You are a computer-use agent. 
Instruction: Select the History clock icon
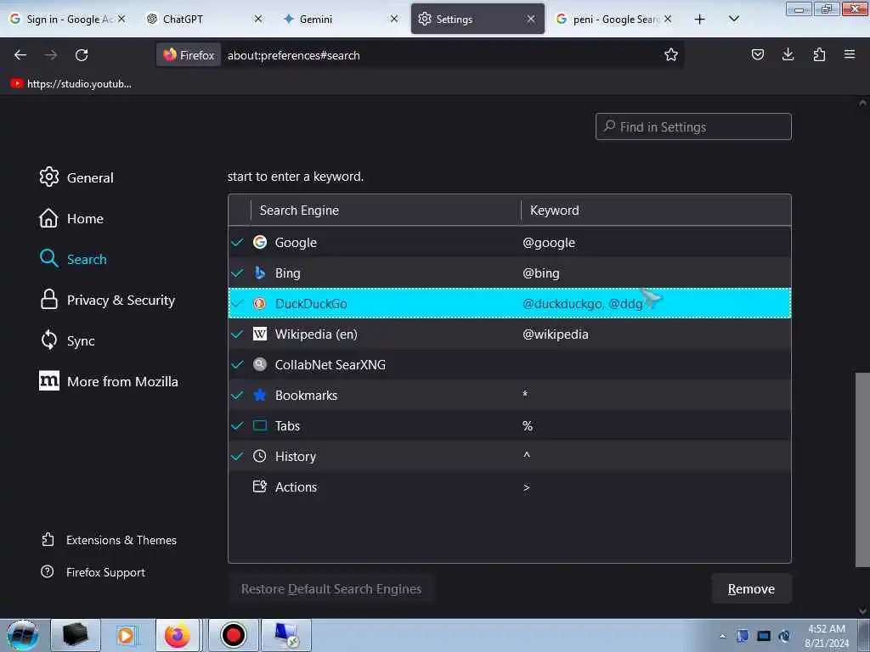point(260,456)
